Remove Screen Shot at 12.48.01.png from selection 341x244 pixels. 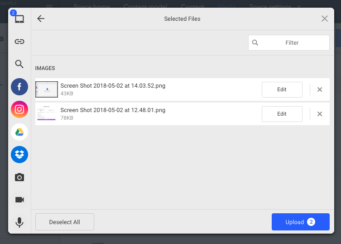[x=319, y=114]
